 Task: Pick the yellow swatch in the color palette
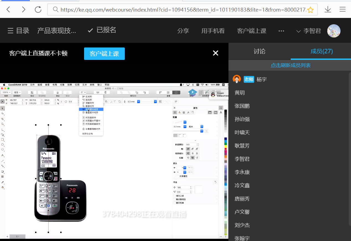226,146
